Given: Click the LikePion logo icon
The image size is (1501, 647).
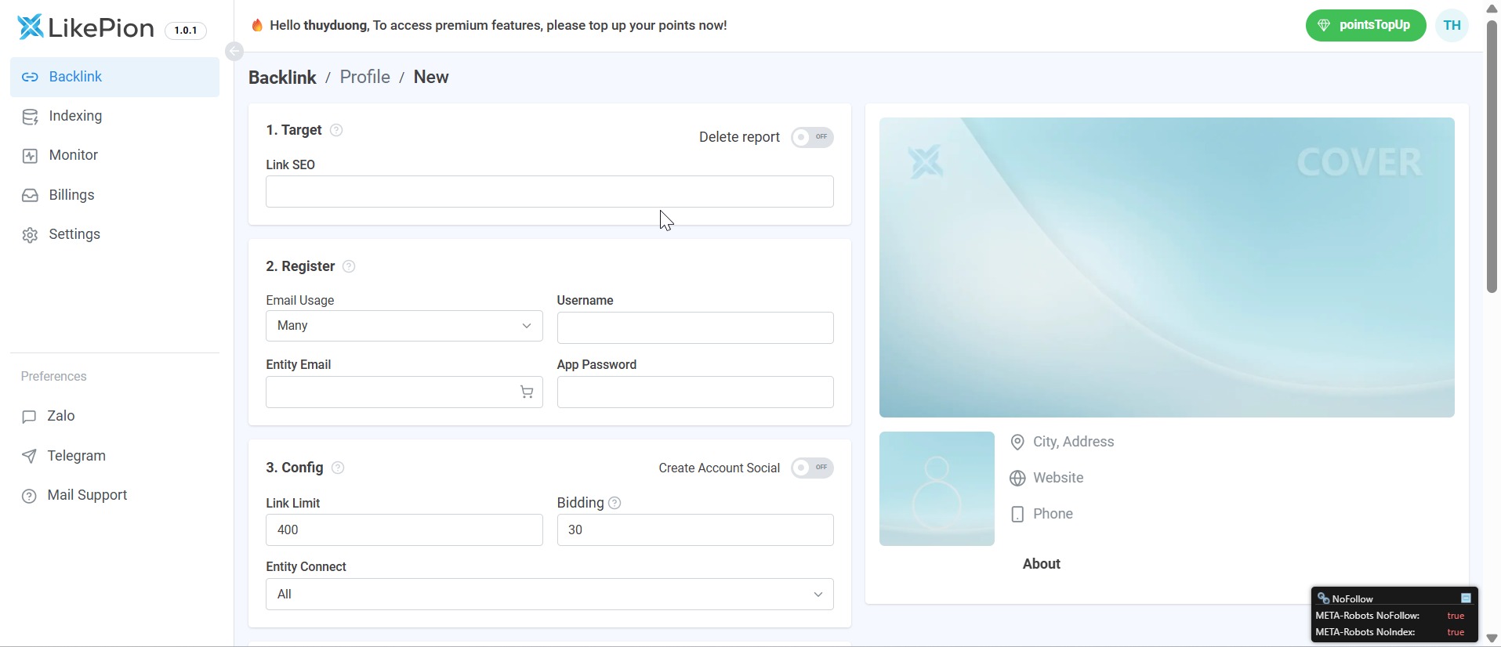Looking at the screenshot, I should coord(31,27).
